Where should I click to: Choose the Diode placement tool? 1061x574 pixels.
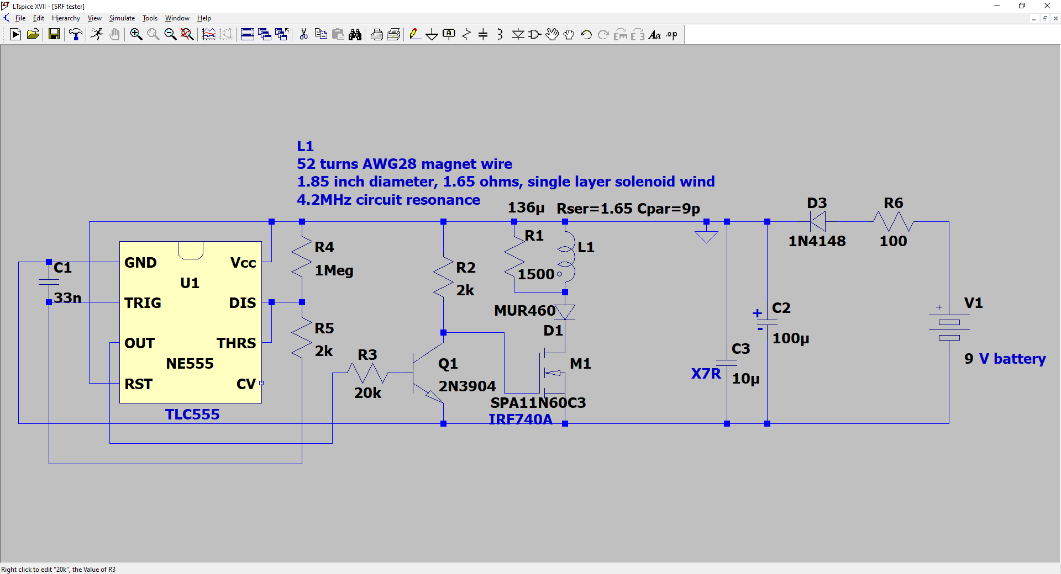[518, 35]
